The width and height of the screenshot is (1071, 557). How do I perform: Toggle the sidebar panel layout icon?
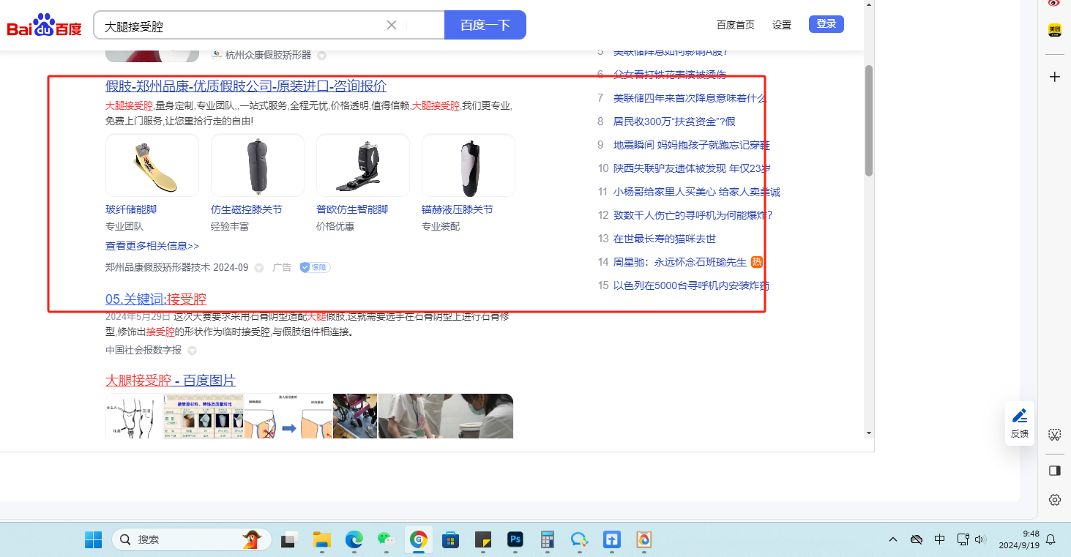pos(1054,470)
